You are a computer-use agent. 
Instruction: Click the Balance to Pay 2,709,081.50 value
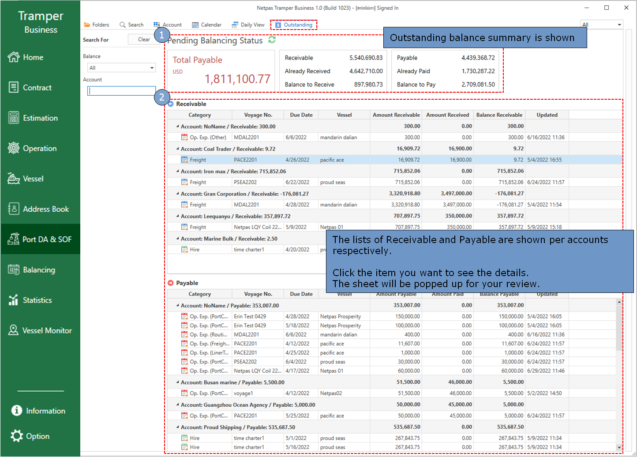tap(478, 84)
